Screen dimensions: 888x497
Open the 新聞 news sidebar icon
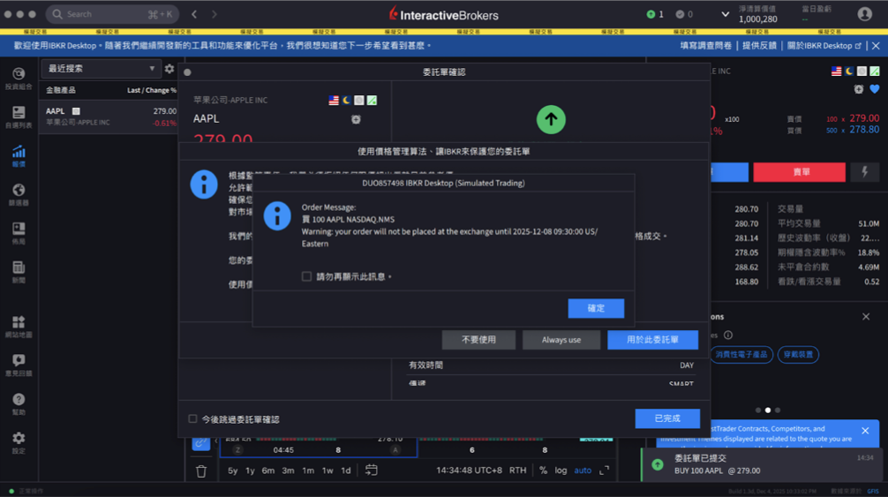click(x=19, y=272)
